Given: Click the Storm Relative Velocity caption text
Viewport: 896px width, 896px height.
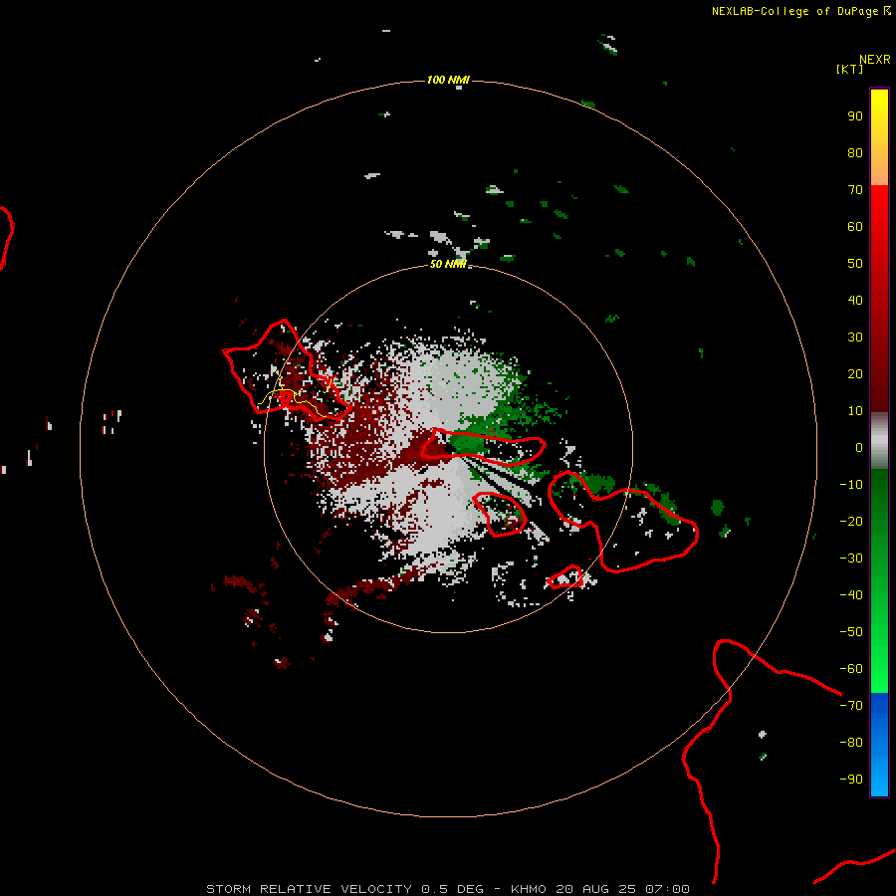Looking at the screenshot, I should click(x=447, y=889).
